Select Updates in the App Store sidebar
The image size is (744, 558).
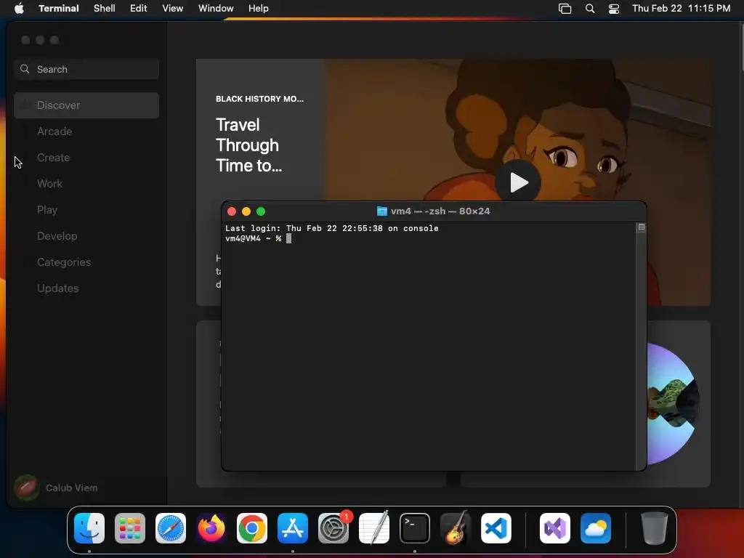click(x=86, y=288)
